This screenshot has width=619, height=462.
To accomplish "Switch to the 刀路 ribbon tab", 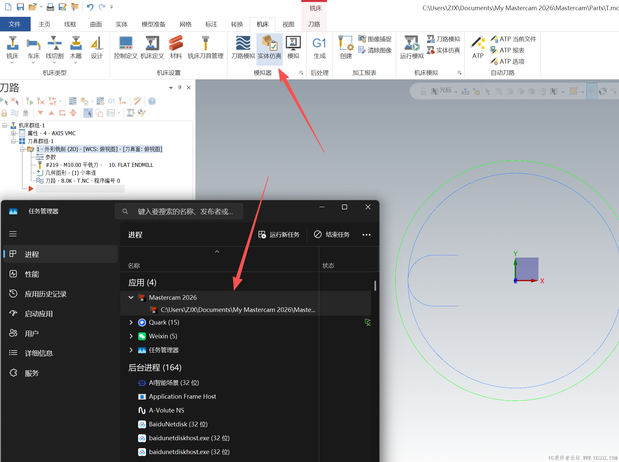I will click(314, 24).
